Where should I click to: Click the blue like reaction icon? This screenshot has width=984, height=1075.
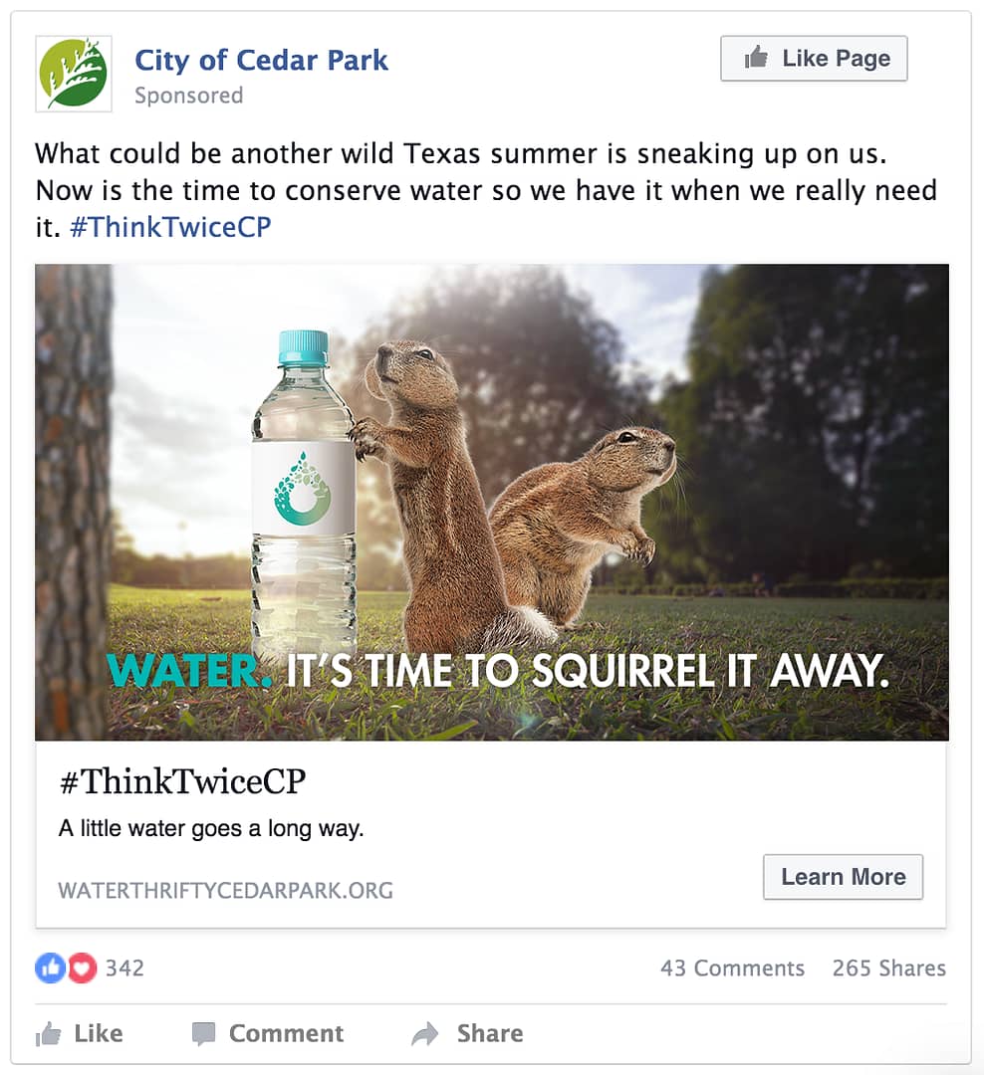pyautogui.click(x=50, y=968)
